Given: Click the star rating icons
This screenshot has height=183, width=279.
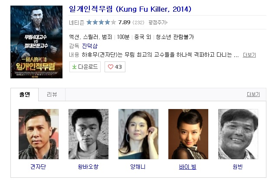Looking at the screenshot, I should [101, 22].
